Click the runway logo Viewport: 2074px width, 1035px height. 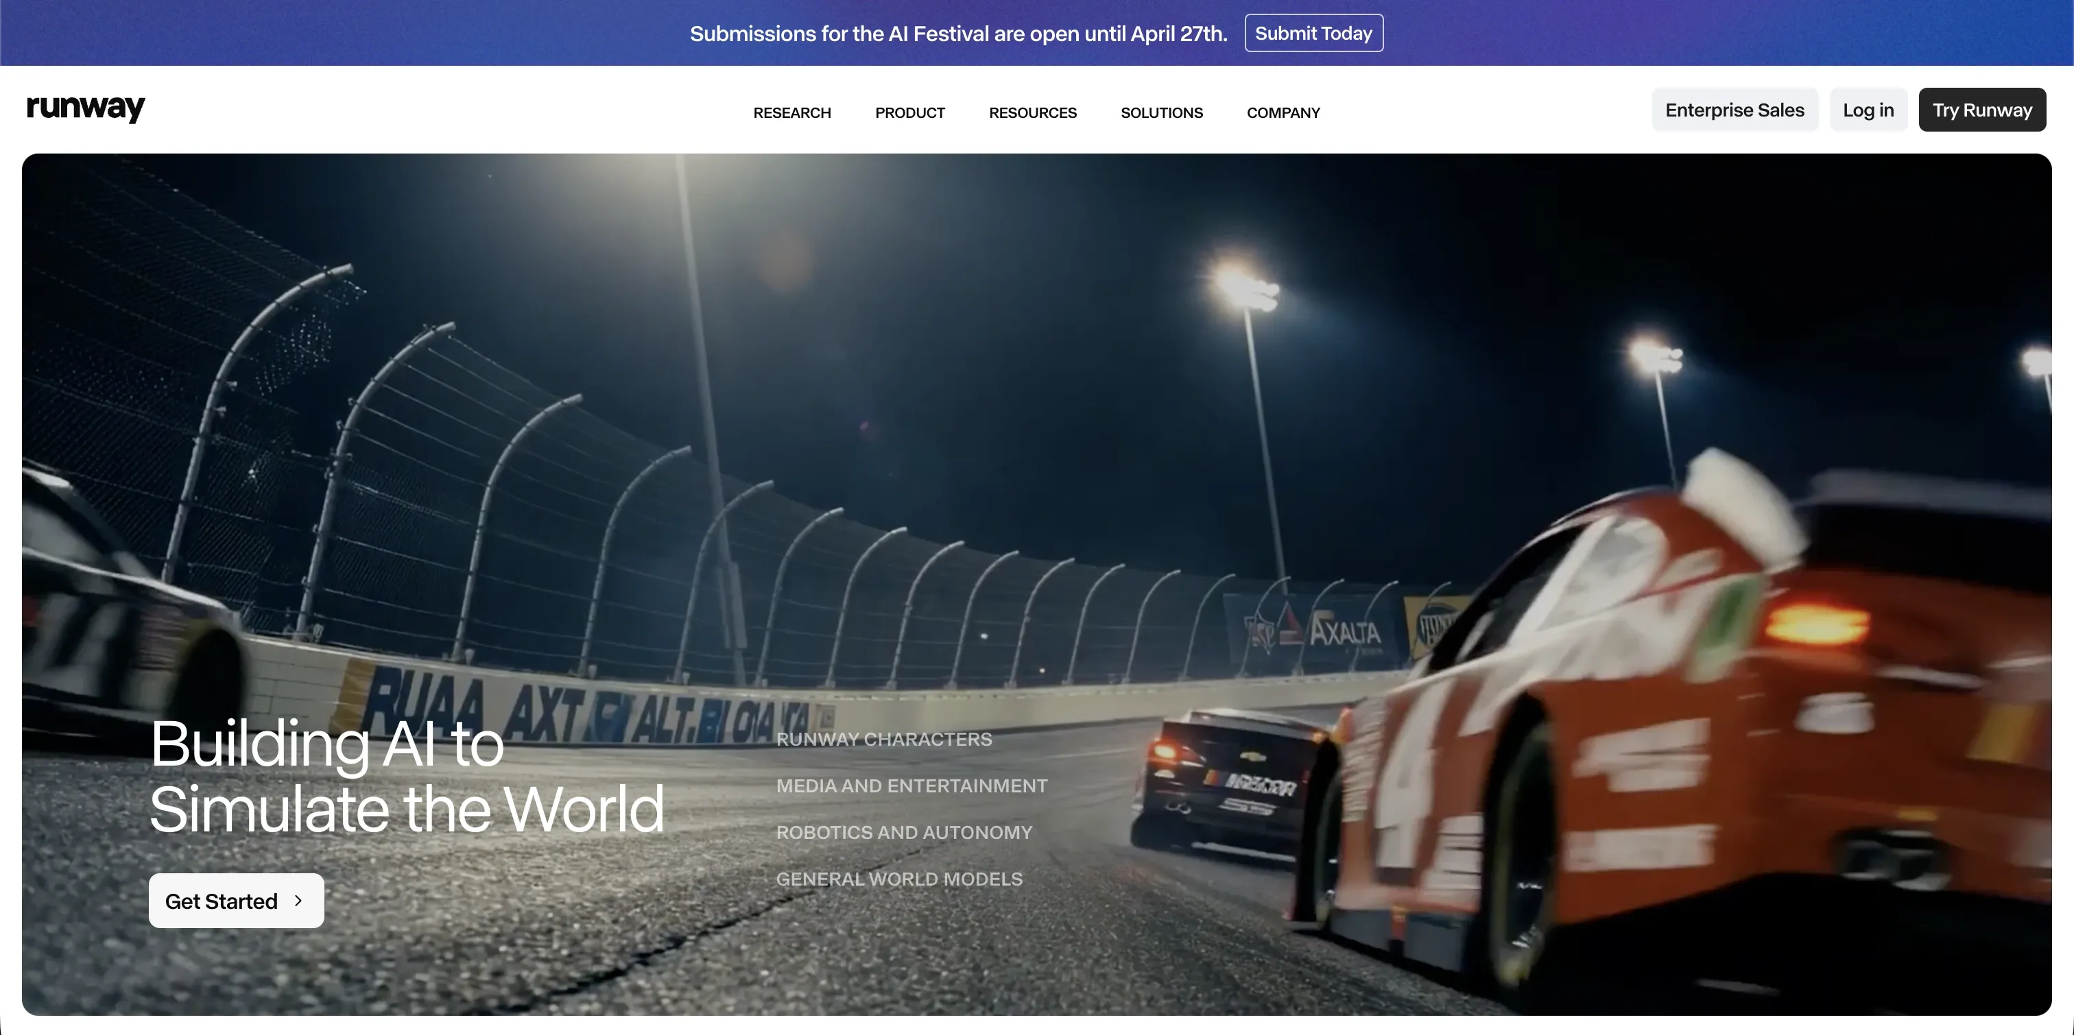click(85, 108)
